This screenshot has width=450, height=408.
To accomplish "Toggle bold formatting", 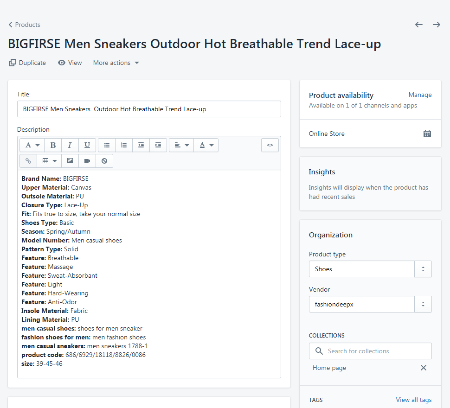I will tap(53, 145).
